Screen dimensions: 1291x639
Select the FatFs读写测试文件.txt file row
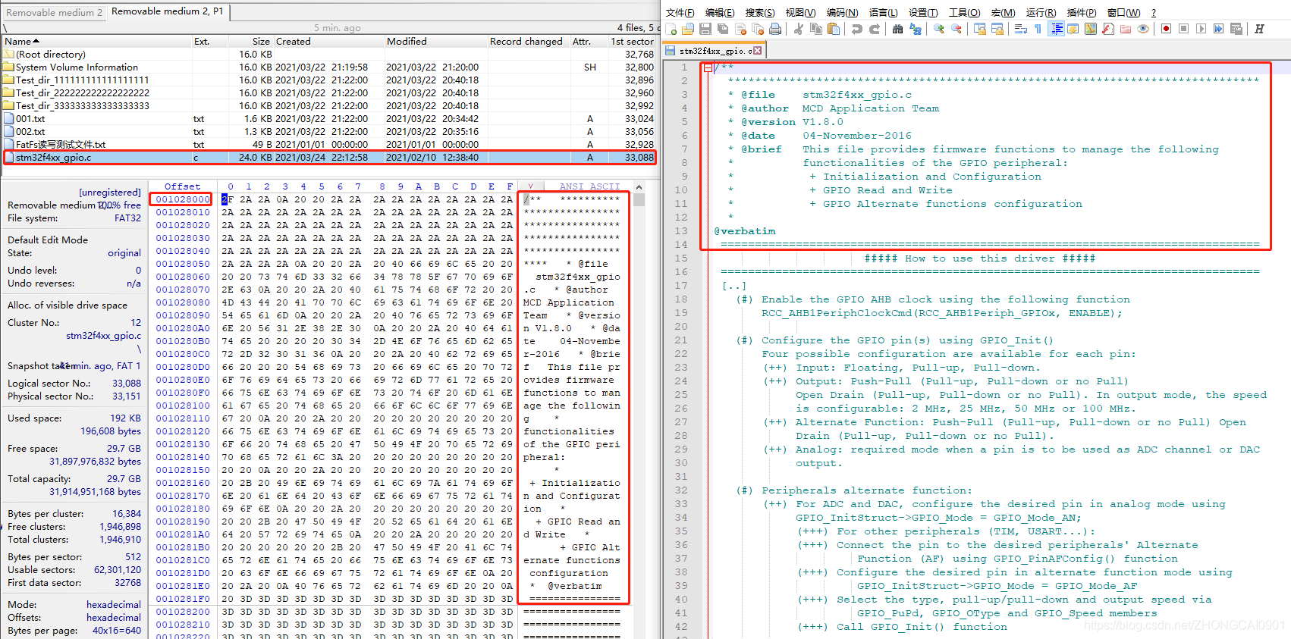(329, 145)
